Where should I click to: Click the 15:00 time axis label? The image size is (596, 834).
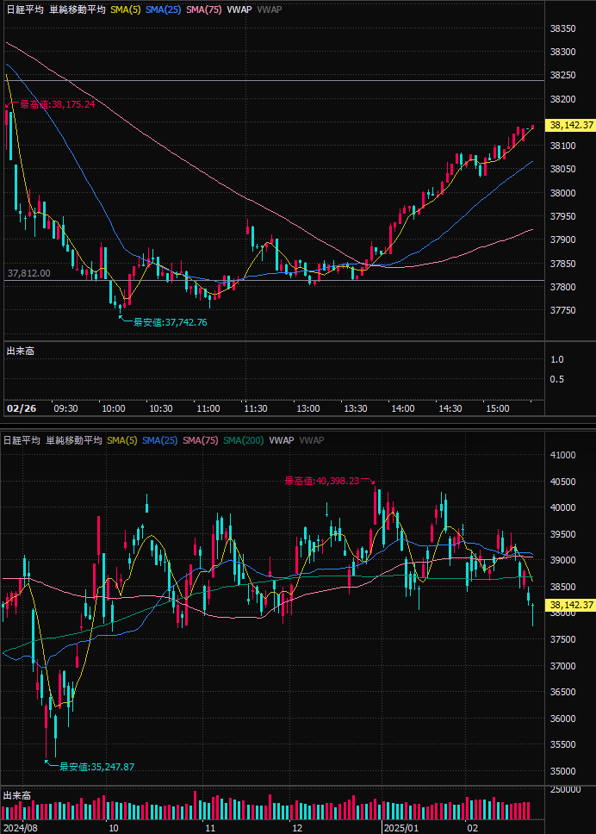coord(498,408)
